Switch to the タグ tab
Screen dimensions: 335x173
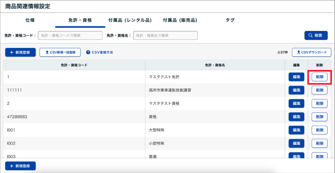click(230, 20)
